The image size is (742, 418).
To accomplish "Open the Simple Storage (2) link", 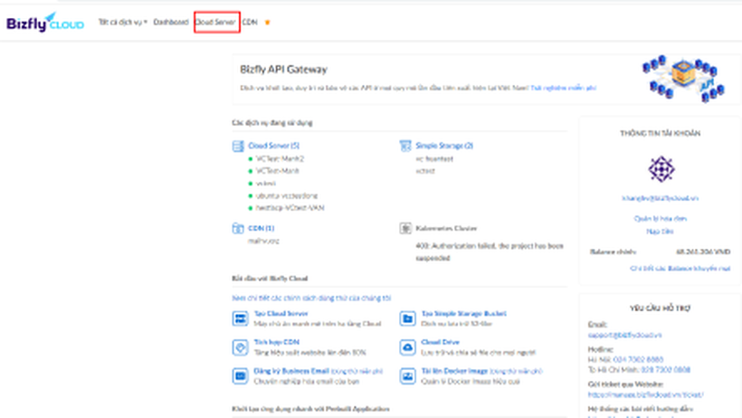I will pyautogui.click(x=444, y=146).
